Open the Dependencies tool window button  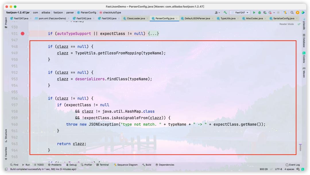[165, 165]
